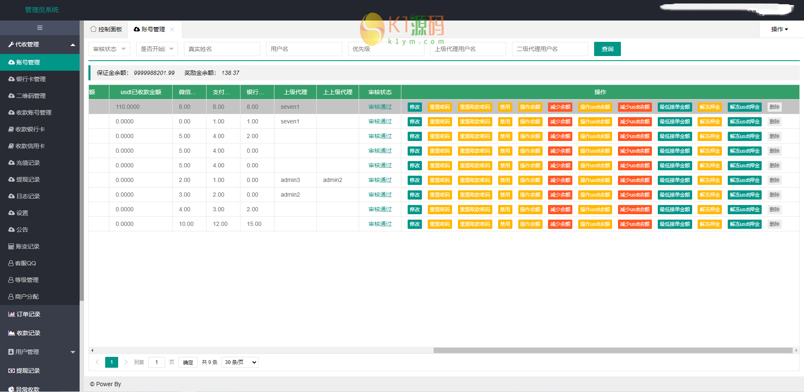This screenshot has width=804, height=392.
Task: Open the 审核状态 filter dropdown
Action: coord(109,49)
